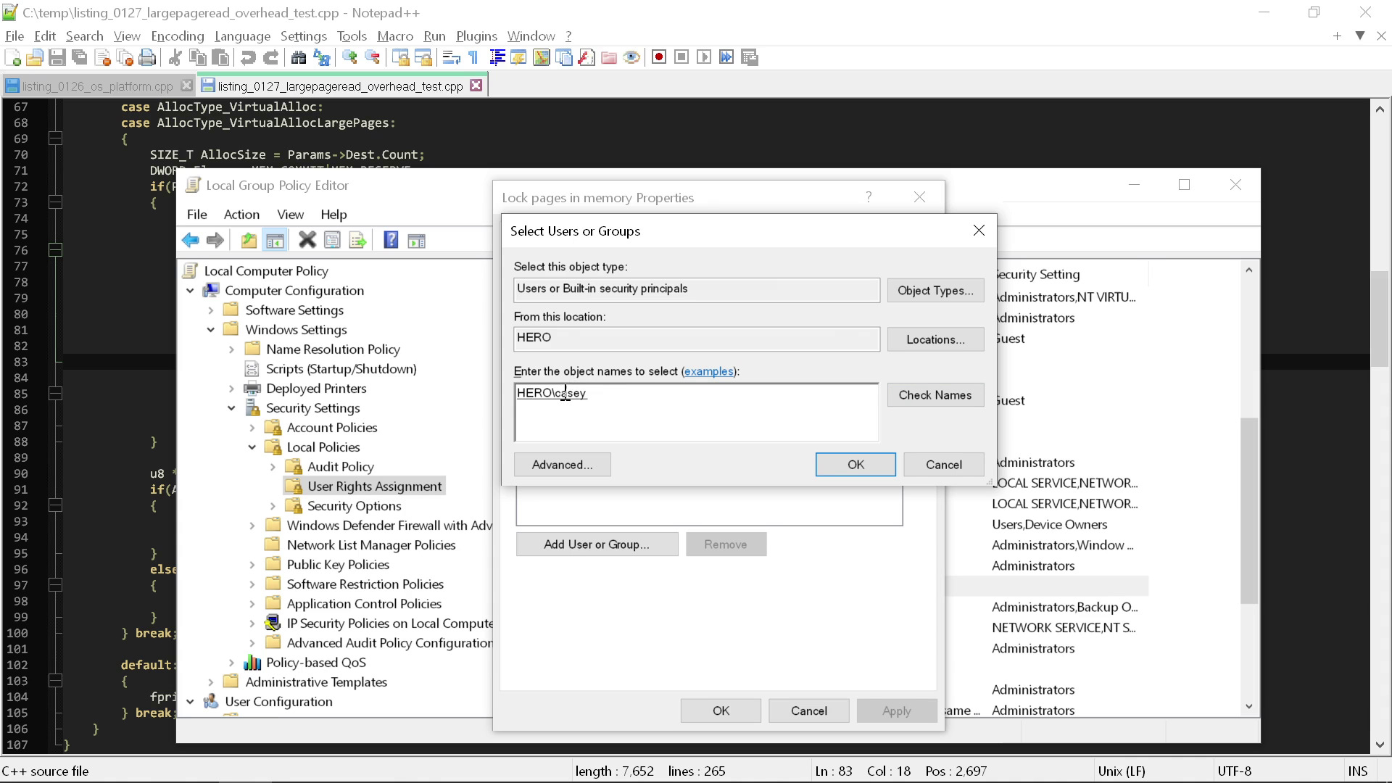1392x783 pixels.
Task: Collapse the code fold at line 68
Action: pos(55,138)
